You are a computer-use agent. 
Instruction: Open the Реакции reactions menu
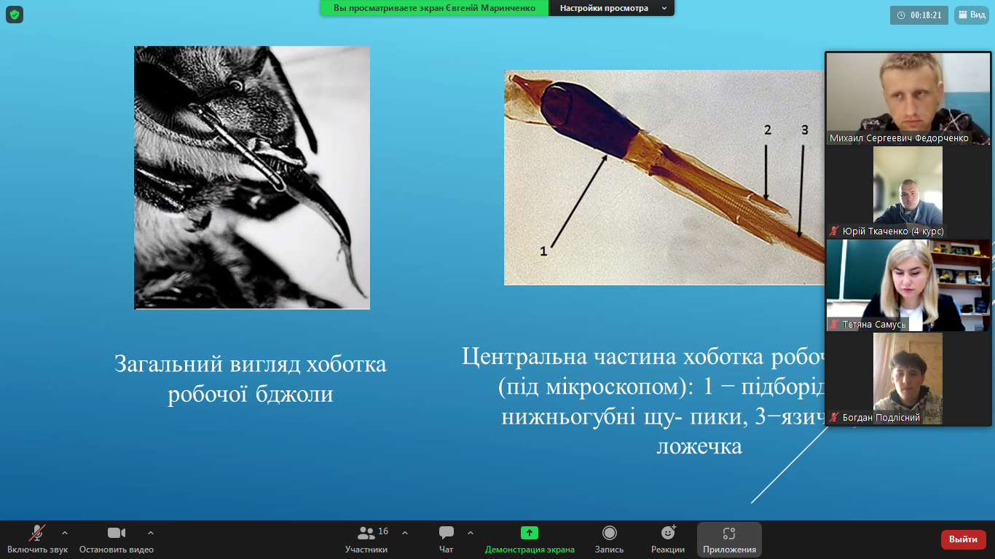667,539
